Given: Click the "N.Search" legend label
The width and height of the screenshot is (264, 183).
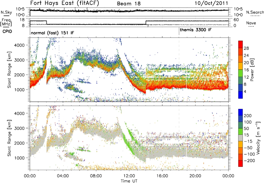Looking at the screenshot, I should (255, 12).
